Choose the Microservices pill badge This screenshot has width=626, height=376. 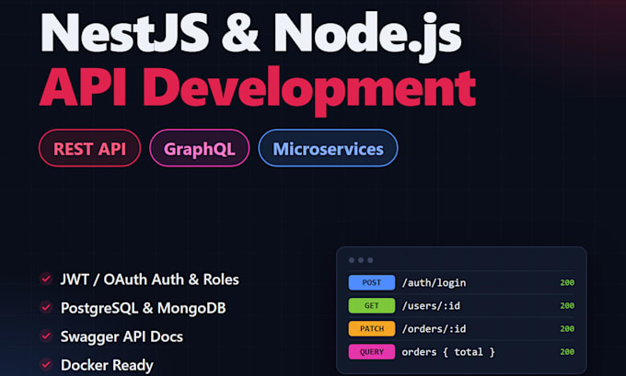tap(328, 148)
